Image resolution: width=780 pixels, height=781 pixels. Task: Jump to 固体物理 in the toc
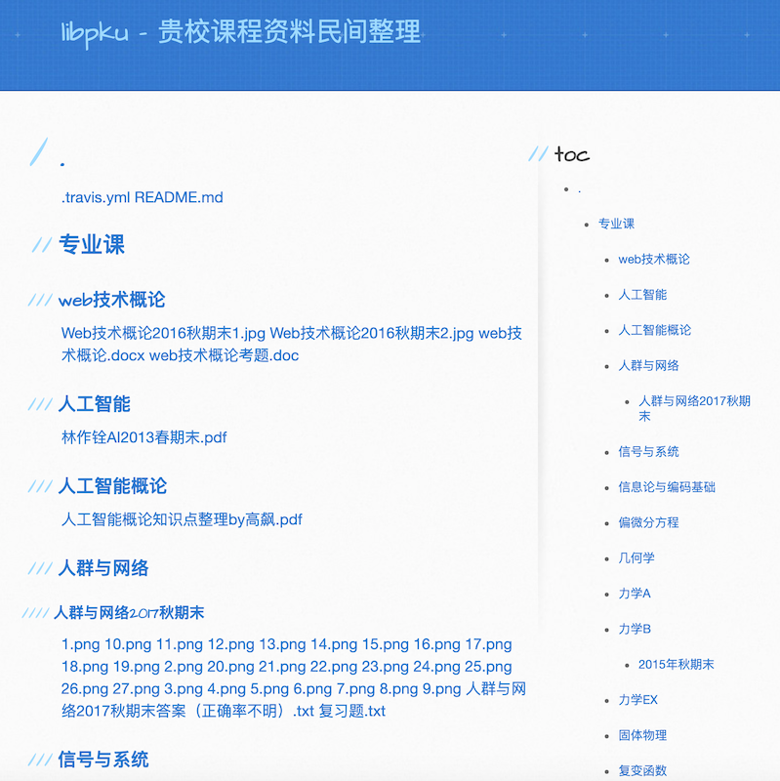pos(642,735)
